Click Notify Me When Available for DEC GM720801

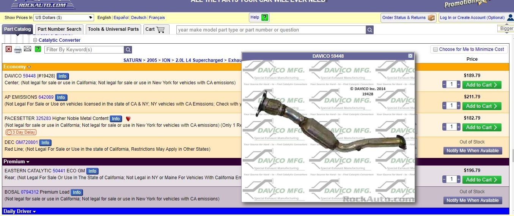(x=473, y=151)
